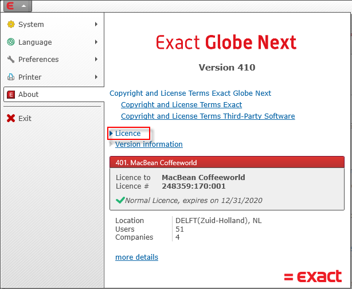Viewport: 352px width, 289px height.
Task: Click the Licence to label
Action: coord(133,177)
